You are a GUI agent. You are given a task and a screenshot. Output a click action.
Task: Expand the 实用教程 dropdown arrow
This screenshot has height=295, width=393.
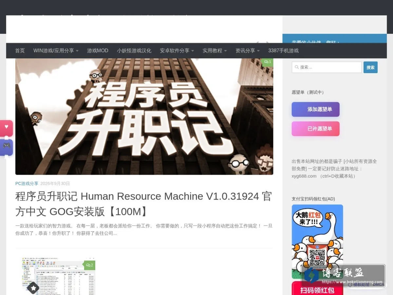pos(225,51)
